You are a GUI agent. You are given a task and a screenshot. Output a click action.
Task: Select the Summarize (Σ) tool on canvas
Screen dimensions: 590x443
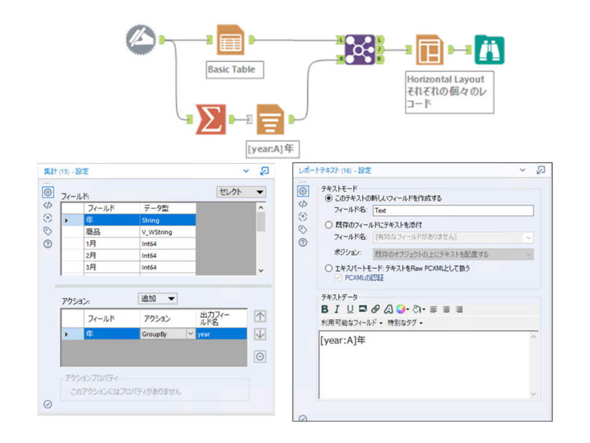point(210,118)
